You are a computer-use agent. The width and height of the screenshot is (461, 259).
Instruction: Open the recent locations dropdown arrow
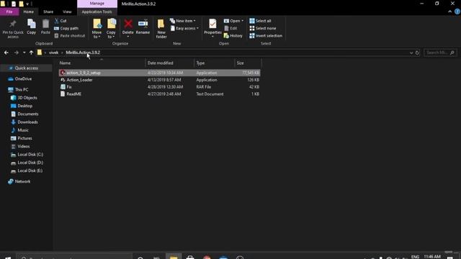tap(24, 53)
